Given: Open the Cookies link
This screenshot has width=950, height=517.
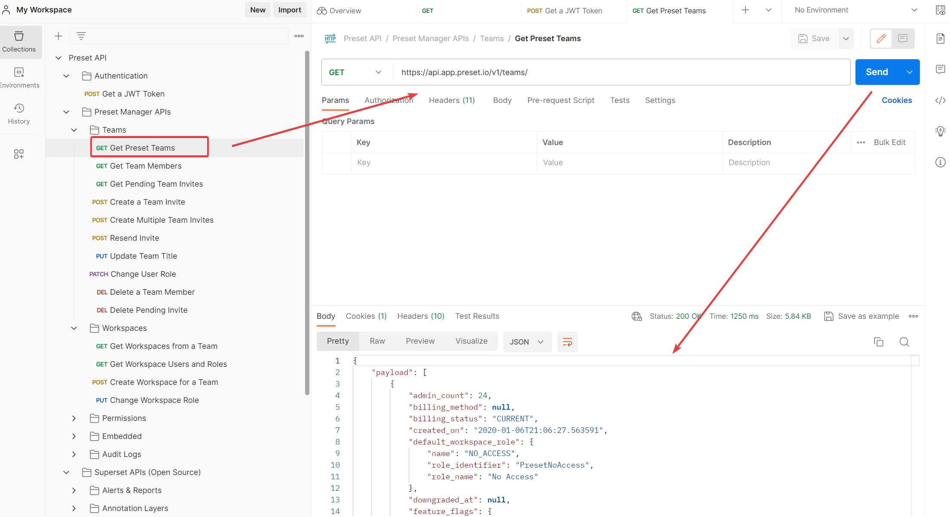Looking at the screenshot, I should coord(896,100).
